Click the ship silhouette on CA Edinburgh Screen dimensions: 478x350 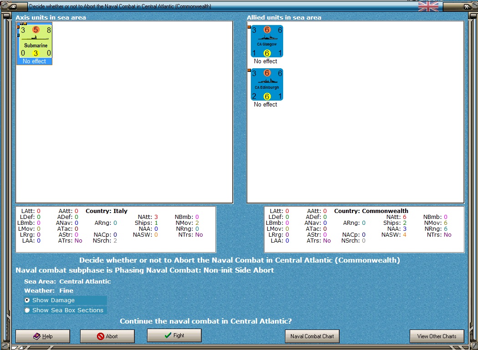(x=267, y=81)
